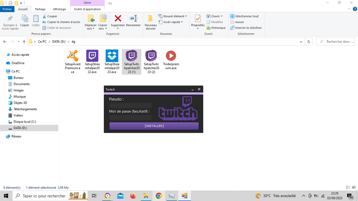Screen dimensions: 358x201
Task: Go back with the back arrow
Action: point(5,42)
